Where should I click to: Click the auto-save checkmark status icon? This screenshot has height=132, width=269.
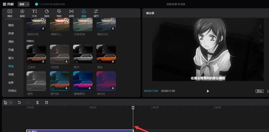tap(36, 4)
